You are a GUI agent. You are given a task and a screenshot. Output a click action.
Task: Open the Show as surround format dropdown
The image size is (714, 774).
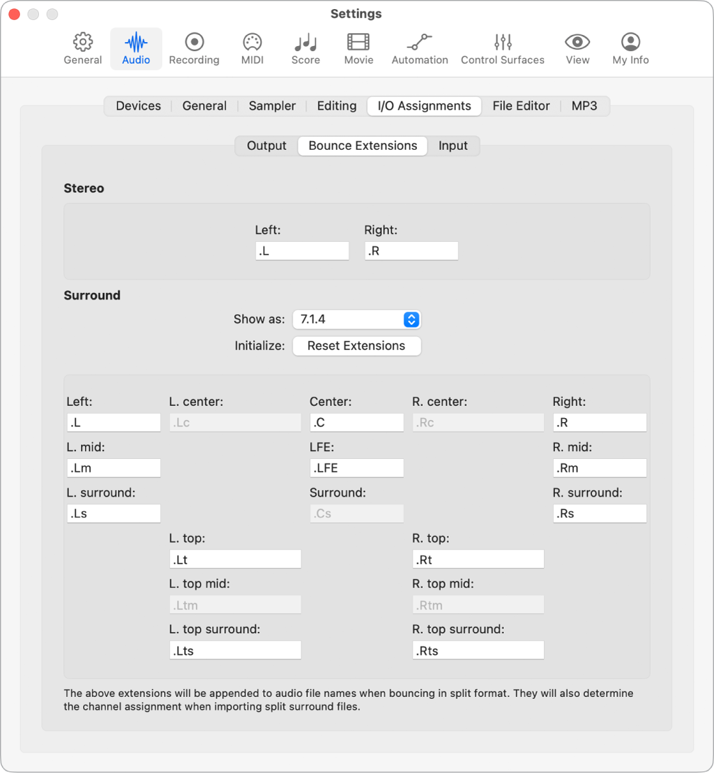pyautogui.click(x=356, y=319)
